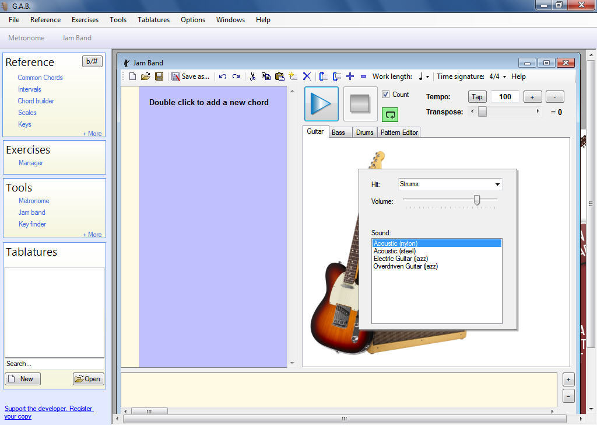
Task: Adjust the guitar Volume slider
Action: (x=477, y=200)
